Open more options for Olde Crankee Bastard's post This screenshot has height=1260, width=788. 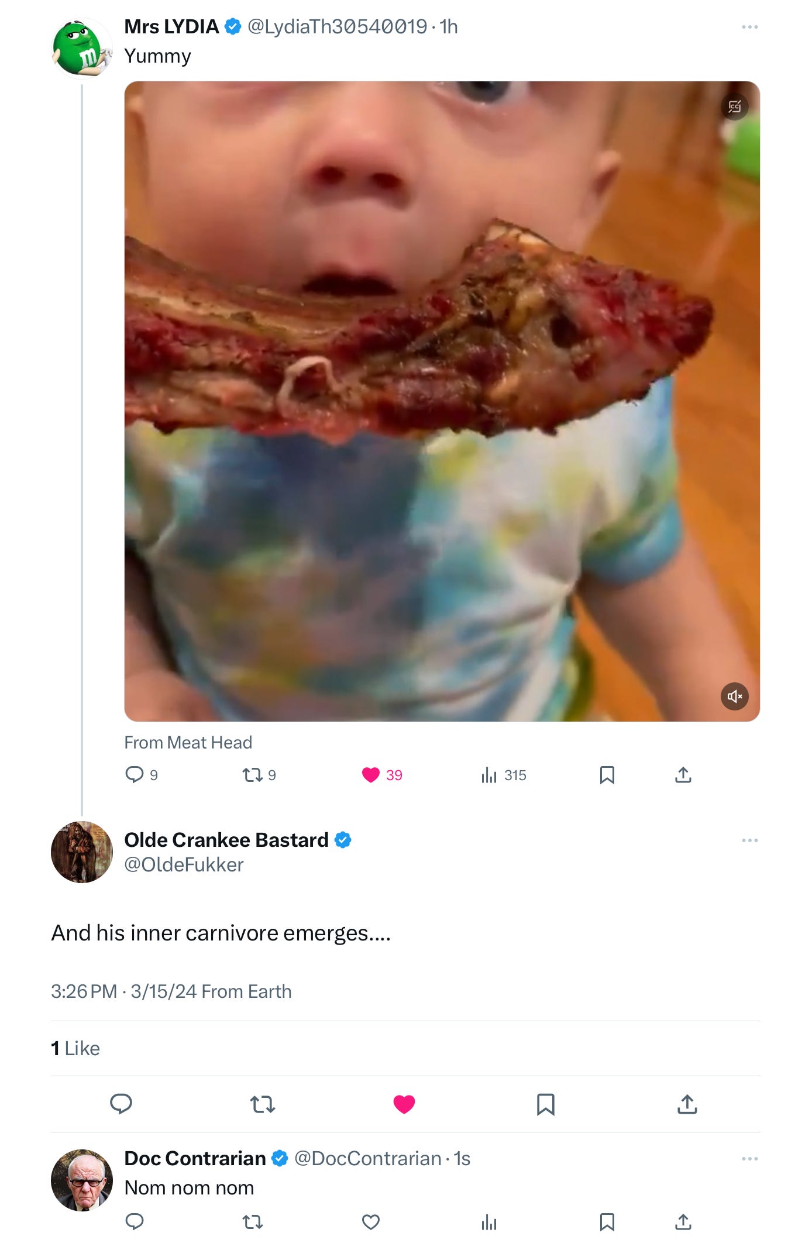click(749, 840)
